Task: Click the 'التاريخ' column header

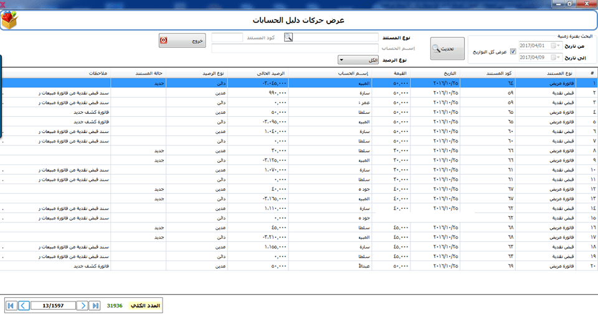Action: 442,73
